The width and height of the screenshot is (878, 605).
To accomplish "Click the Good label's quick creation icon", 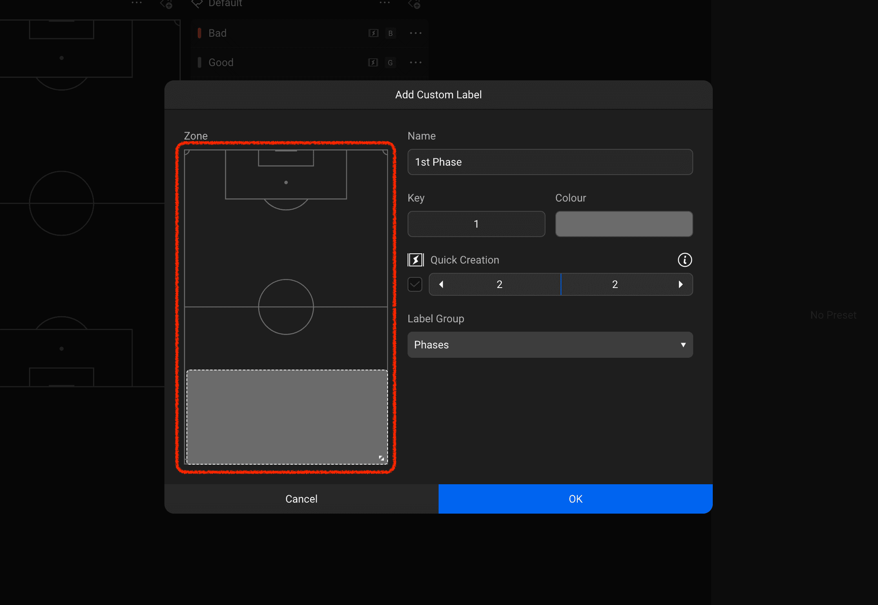I will [x=373, y=62].
